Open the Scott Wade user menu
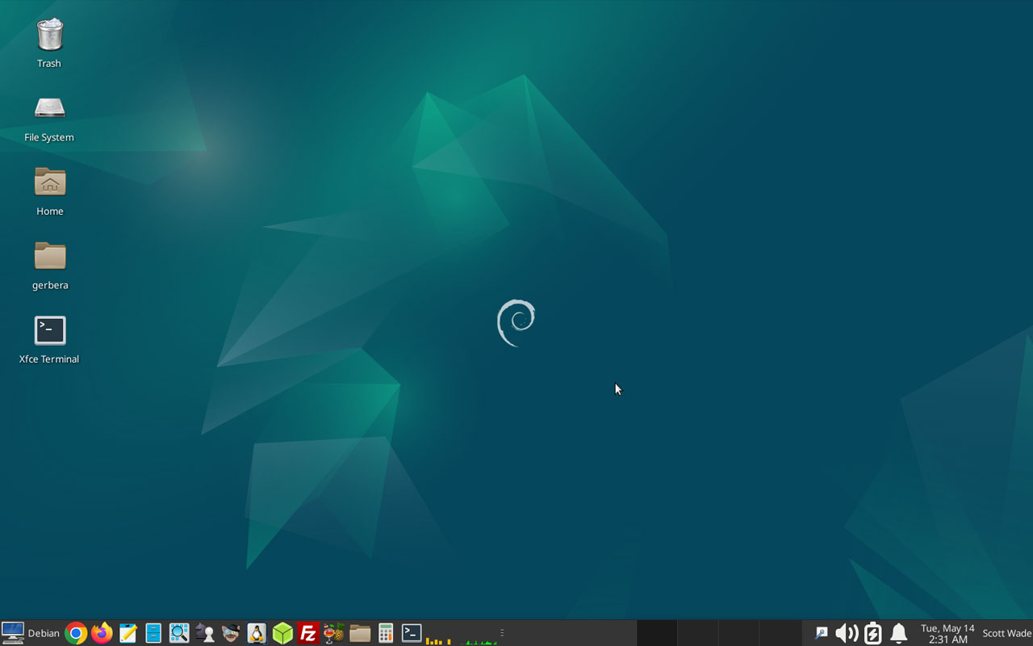The image size is (1033, 646). pos(1006,634)
